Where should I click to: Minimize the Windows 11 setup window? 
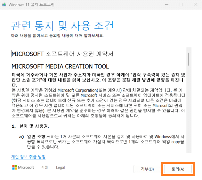[x=167, y=4]
